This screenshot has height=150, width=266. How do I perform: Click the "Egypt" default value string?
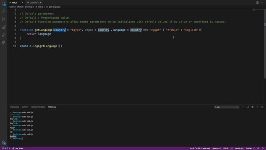76,30
